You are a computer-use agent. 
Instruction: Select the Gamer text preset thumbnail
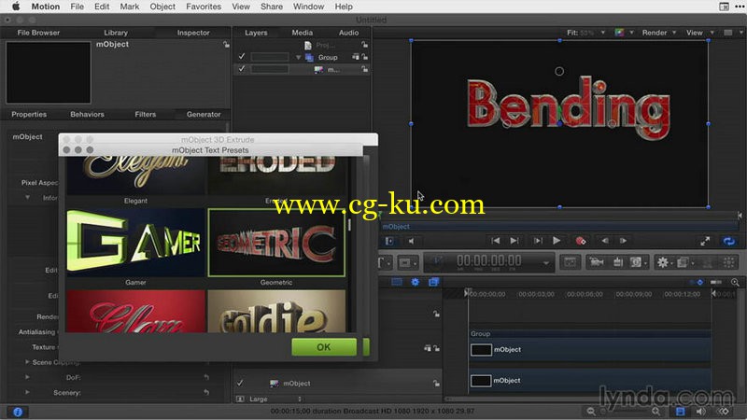(x=135, y=243)
